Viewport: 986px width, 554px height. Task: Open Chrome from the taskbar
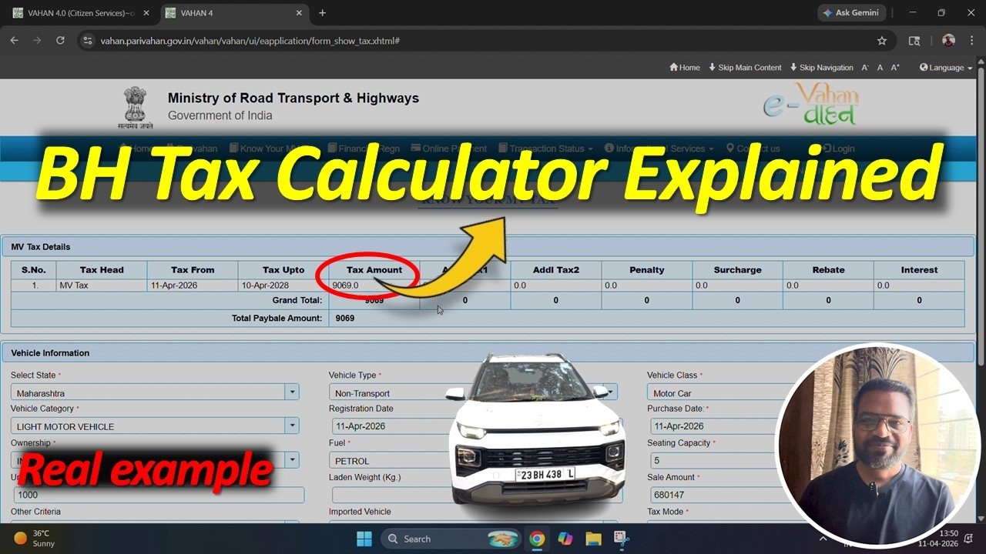click(x=538, y=539)
